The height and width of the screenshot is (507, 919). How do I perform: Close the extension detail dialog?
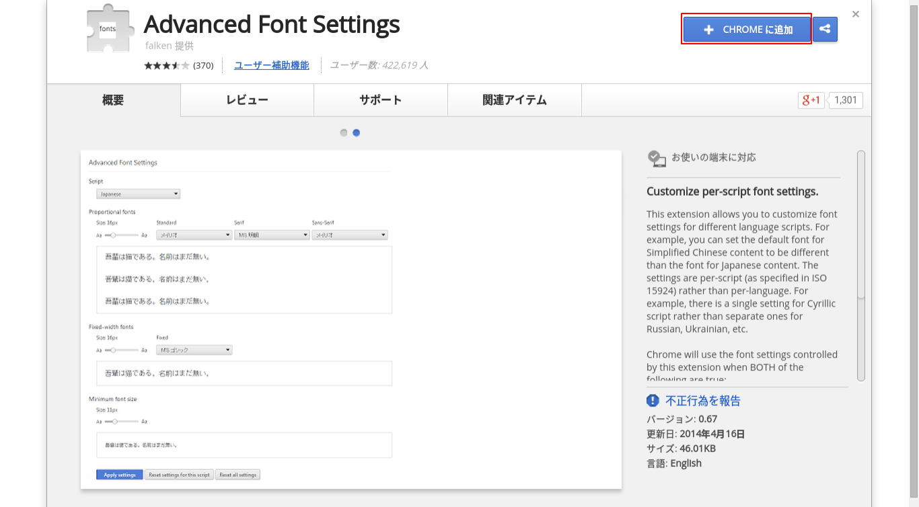coord(856,14)
